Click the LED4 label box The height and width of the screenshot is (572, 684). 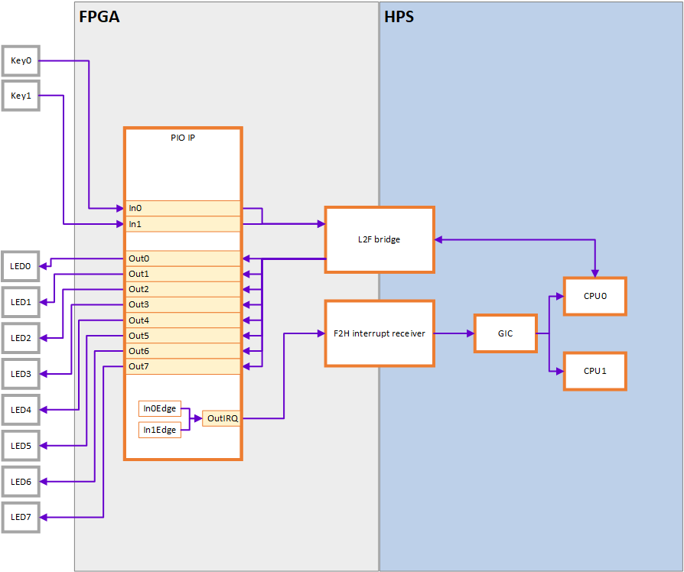pyautogui.click(x=21, y=410)
